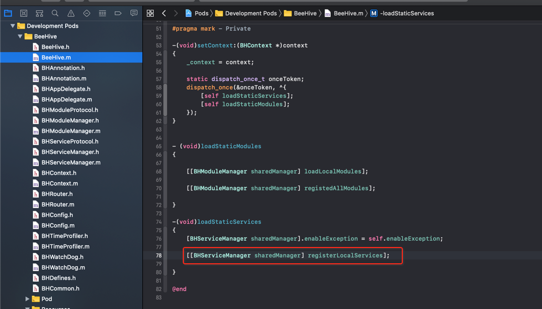
Task: Click line number 78 in gutter
Action: point(159,255)
